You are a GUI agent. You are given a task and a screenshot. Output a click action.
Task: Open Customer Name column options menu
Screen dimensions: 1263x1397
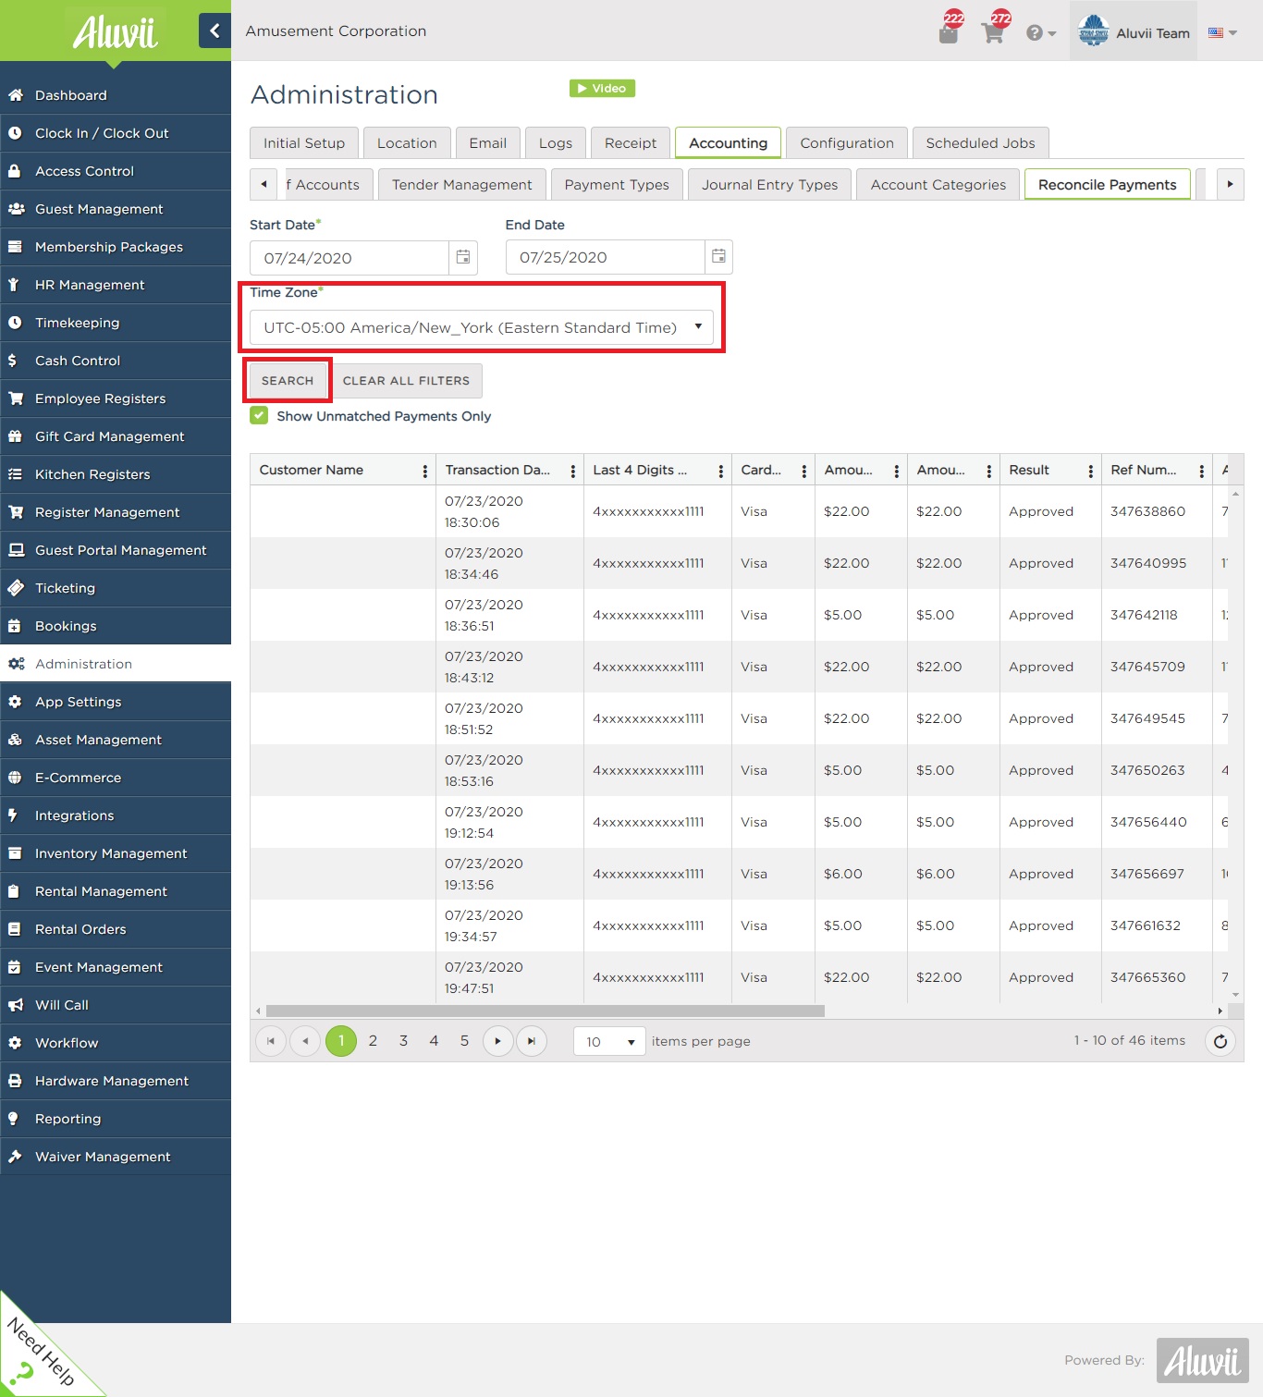[x=423, y=470]
